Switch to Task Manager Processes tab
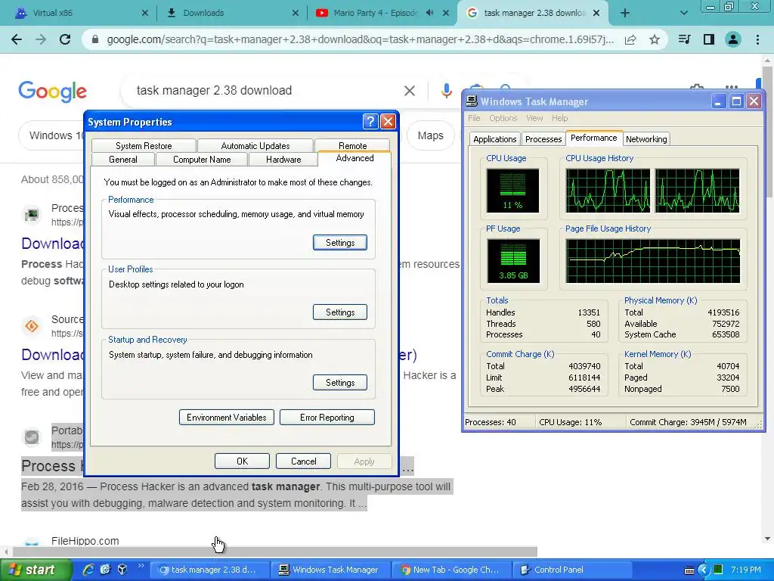This screenshot has height=581, width=774. [543, 139]
